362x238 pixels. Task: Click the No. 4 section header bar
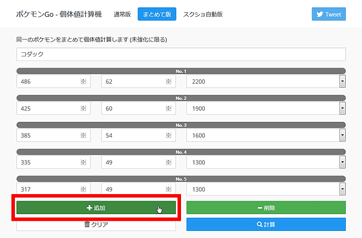pos(181,152)
